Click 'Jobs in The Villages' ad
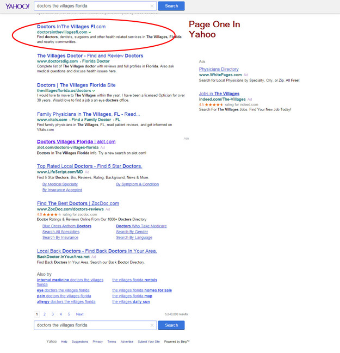 pos(219,94)
